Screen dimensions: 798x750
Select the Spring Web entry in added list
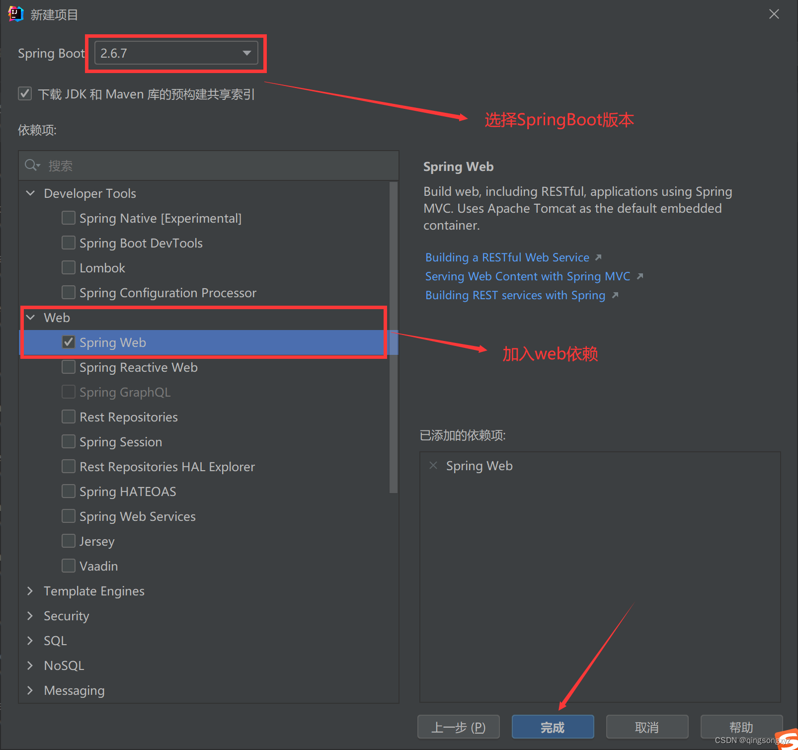[x=479, y=466]
